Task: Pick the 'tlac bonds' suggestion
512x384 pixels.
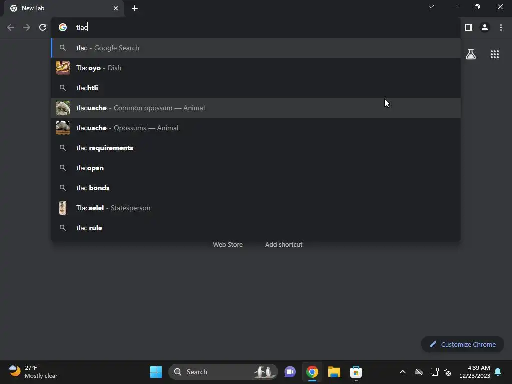Action: [256, 188]
